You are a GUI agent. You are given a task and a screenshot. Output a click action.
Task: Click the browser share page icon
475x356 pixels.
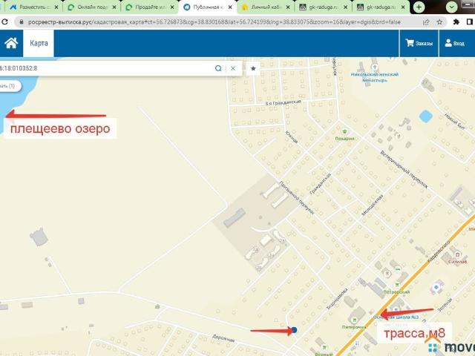(425, 23)
